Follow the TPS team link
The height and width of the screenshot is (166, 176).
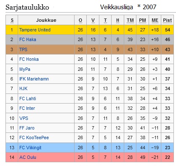coord(23,49)
